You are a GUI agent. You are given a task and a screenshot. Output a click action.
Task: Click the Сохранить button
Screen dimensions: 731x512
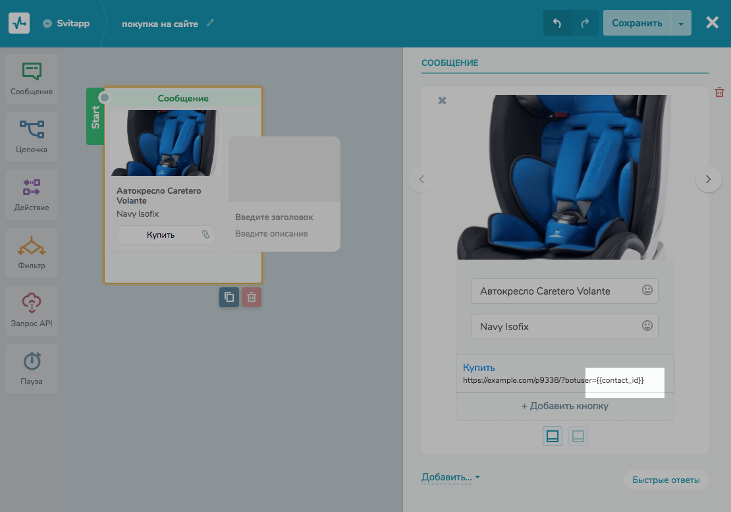coord(637,23)
